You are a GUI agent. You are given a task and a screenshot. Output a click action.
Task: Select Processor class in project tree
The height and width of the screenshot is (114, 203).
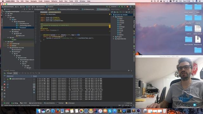[23, 28]
